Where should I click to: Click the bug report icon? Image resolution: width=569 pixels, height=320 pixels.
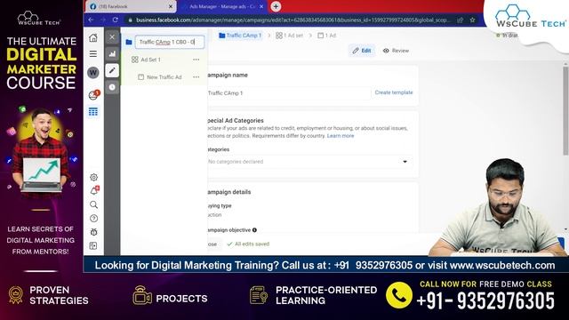[93, 232]
